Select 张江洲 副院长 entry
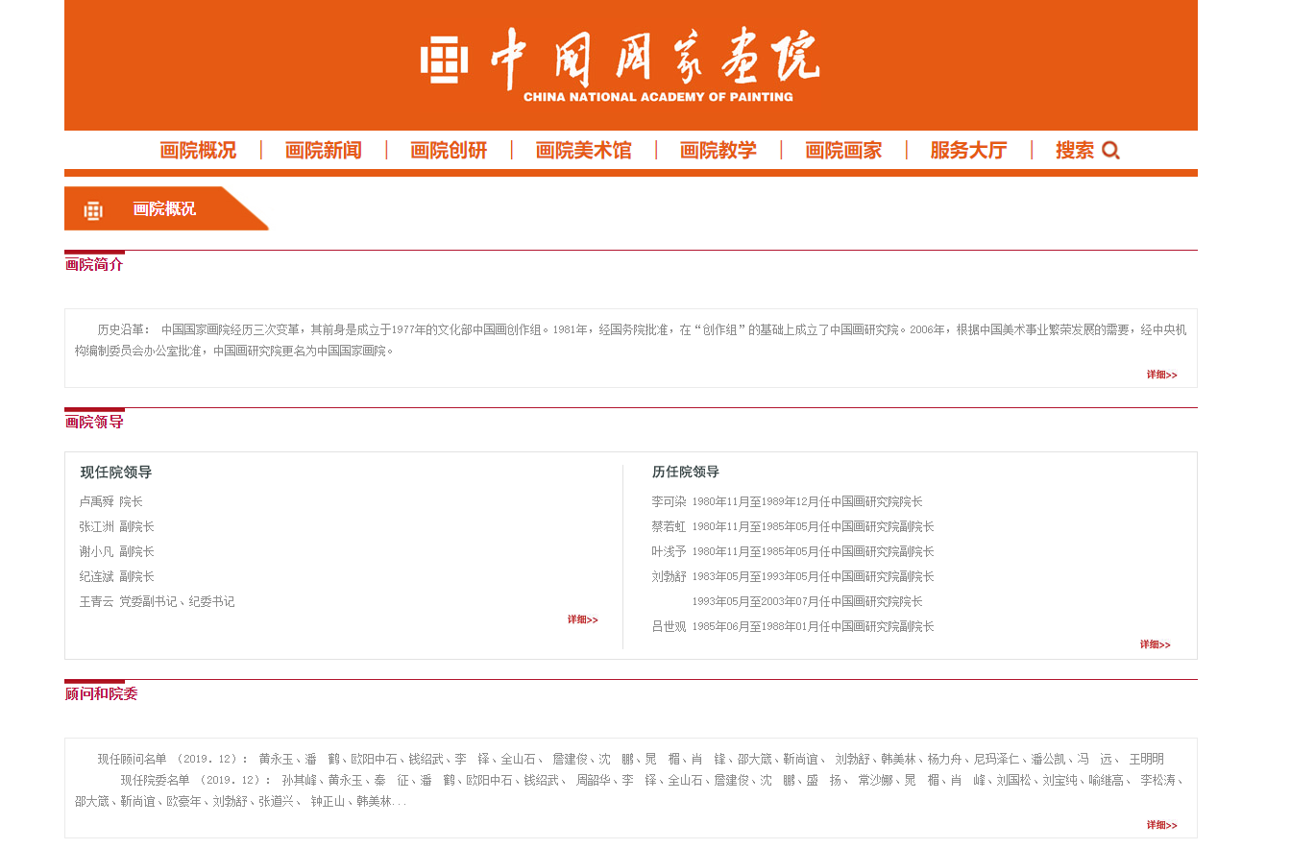The image size is (1315, 849). [116, 526]
